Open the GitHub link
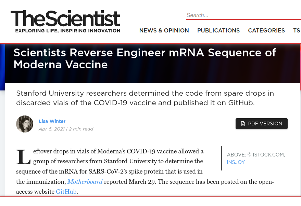Image resolution: width=301 pixels, height=206 pixels. [66, 192]
